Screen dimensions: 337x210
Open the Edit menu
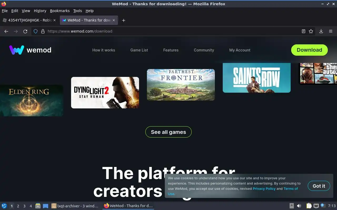[15, 11]
